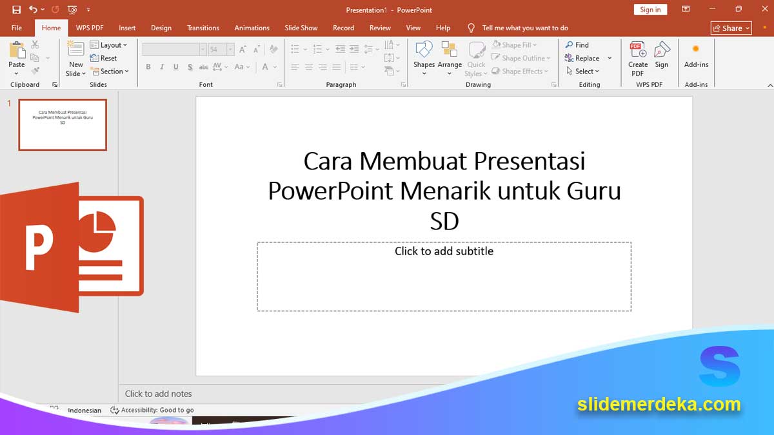Open the Shapes gallery

pos(424,58)
